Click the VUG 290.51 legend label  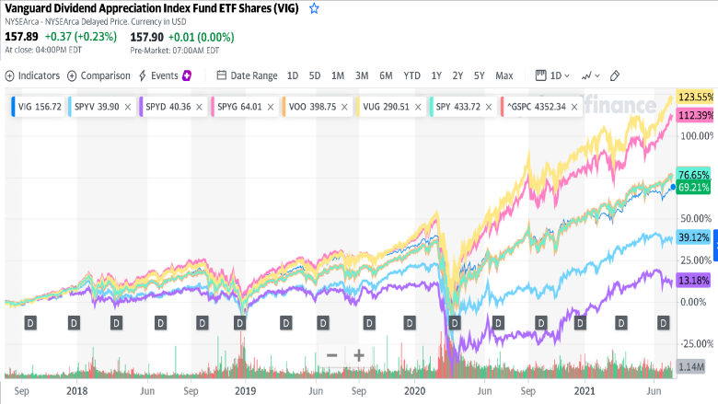pos(386,107)
